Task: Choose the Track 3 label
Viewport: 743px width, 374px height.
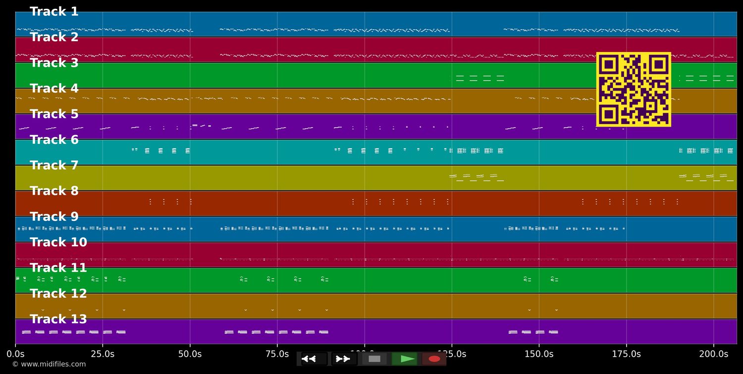Action: coord(54,63)
